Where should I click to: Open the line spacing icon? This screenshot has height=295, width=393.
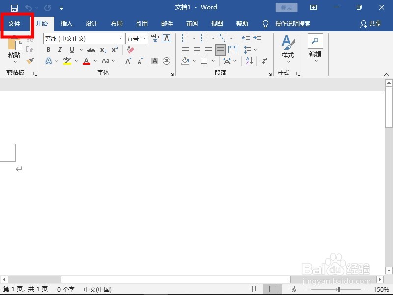(248, 50)
